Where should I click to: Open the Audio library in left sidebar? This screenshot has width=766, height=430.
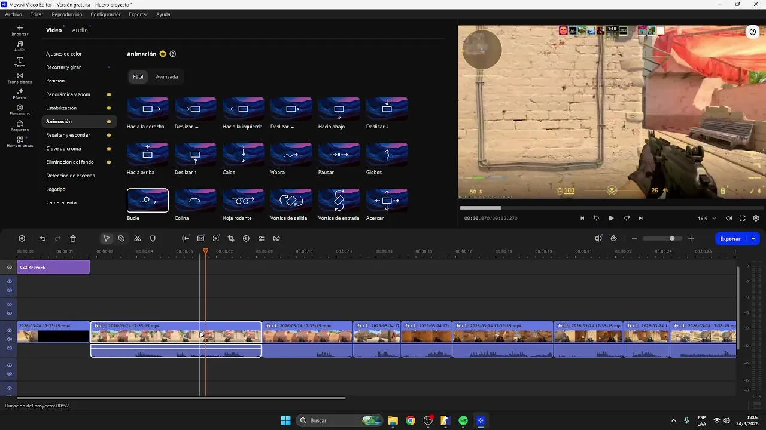point(20,46)
